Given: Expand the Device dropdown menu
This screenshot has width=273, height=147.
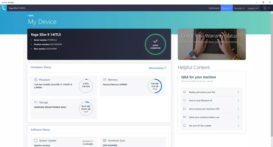Looking at the screenshot, I should [x=226, y=8].
